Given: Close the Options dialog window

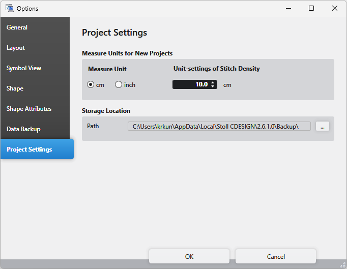Looking at the screenshot, I should tap(334, 8).
